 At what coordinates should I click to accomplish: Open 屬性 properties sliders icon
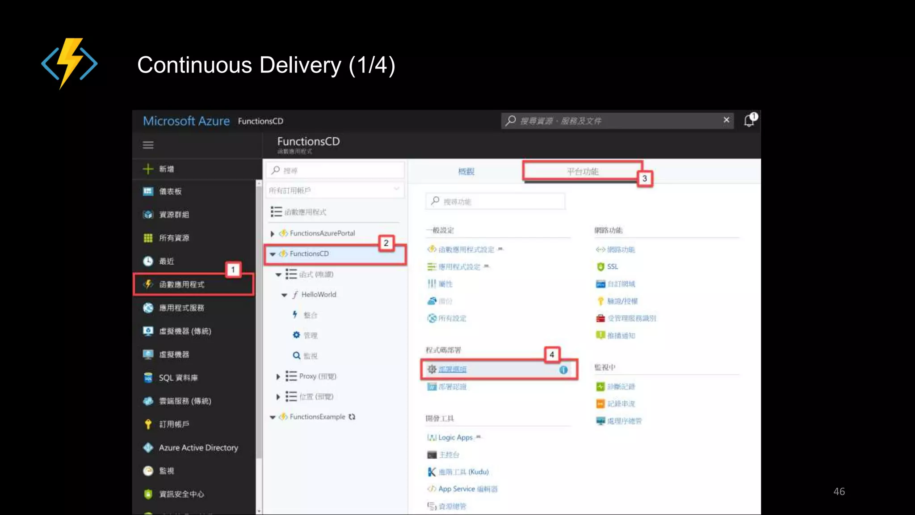(432, 284)
